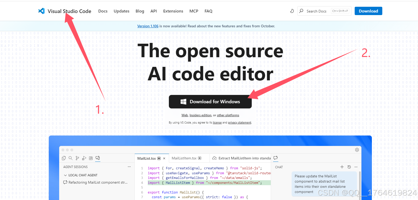Open the Version 1.106 link
Screen dimensions: 418x200
click(148, 26)
